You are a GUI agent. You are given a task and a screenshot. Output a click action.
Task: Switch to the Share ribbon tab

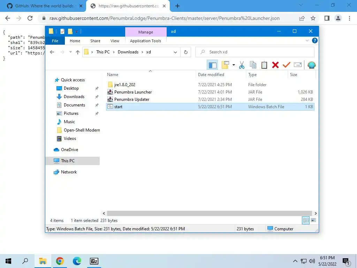pos(95,41)
